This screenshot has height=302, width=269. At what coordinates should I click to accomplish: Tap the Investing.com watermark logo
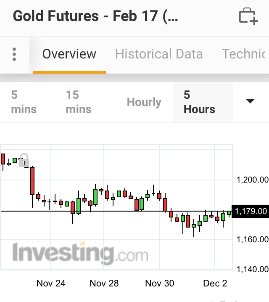[x=80, y=254]
